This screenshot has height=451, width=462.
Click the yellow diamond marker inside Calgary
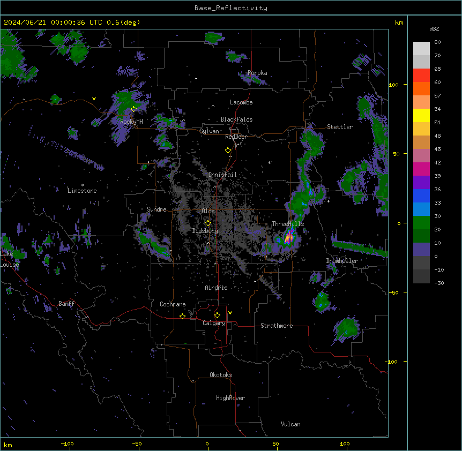[x=217, y=315]
